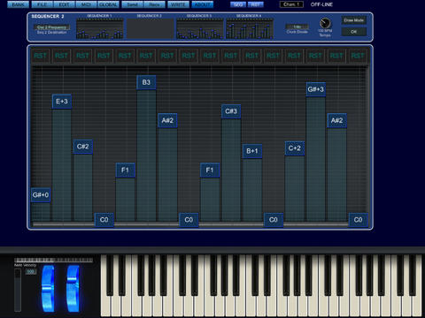
Task: Click the B3 step note handle
Action: pos(146,82)
